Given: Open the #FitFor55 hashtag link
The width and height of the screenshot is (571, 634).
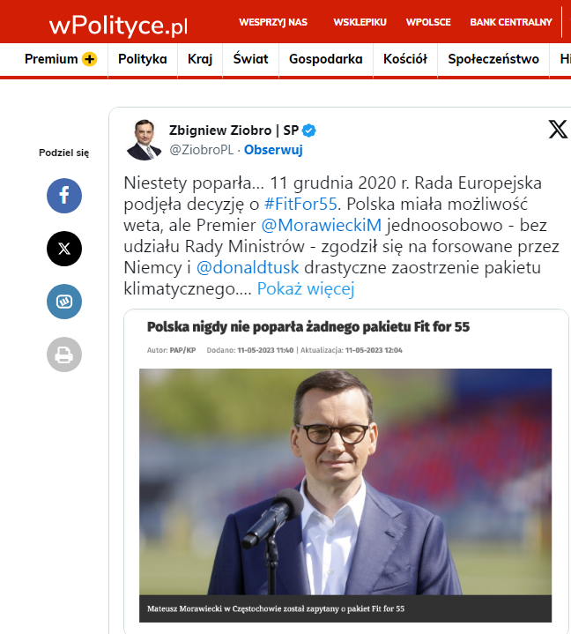Looking at the screenshot, I should [x=300, y=204].
